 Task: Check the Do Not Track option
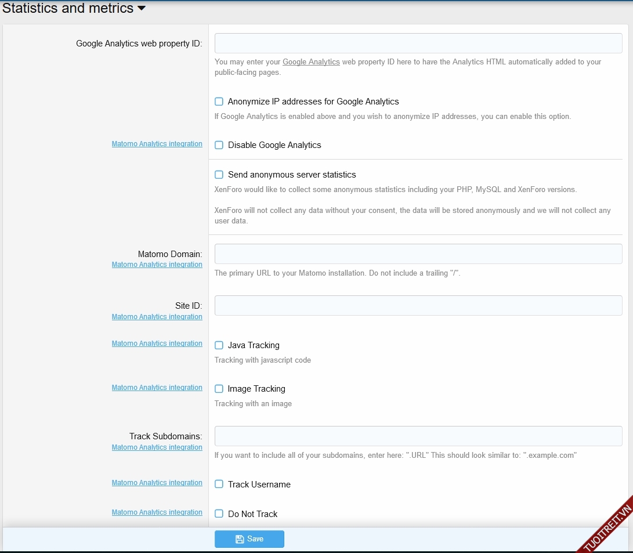click(x=219, y=514)
